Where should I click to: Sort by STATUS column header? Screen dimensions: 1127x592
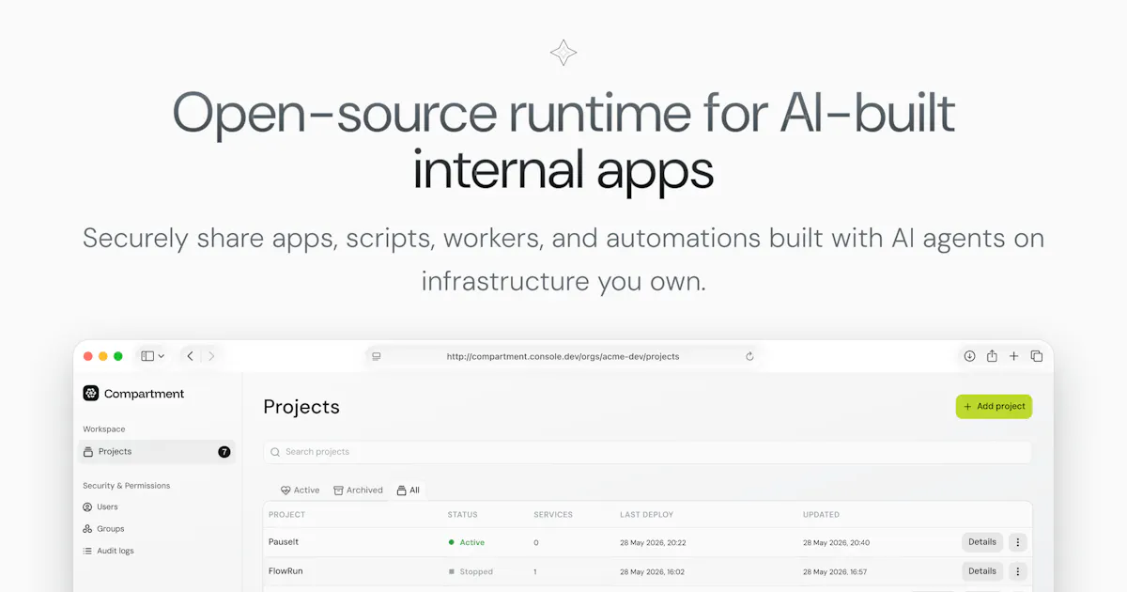pos(462,515)
